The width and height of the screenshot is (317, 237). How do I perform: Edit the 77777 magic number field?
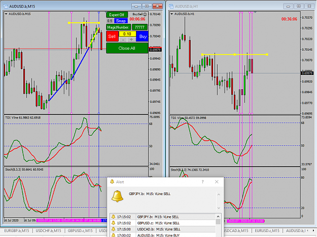(x=139, y=27)
